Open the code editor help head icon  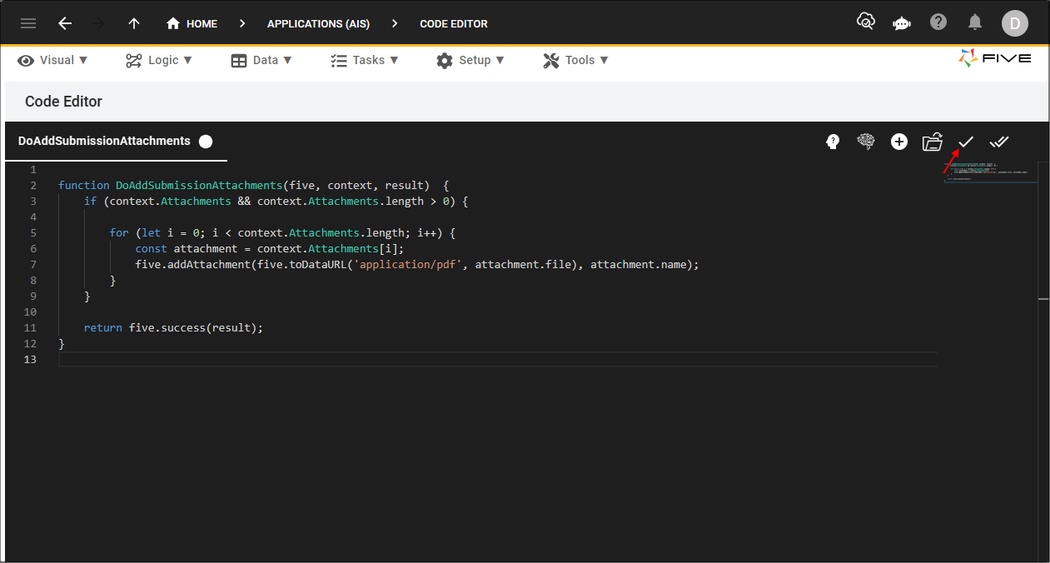coord(833,142)
